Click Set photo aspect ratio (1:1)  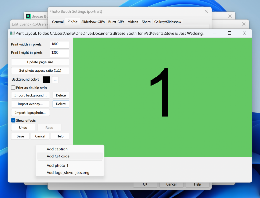click(40, 71)
